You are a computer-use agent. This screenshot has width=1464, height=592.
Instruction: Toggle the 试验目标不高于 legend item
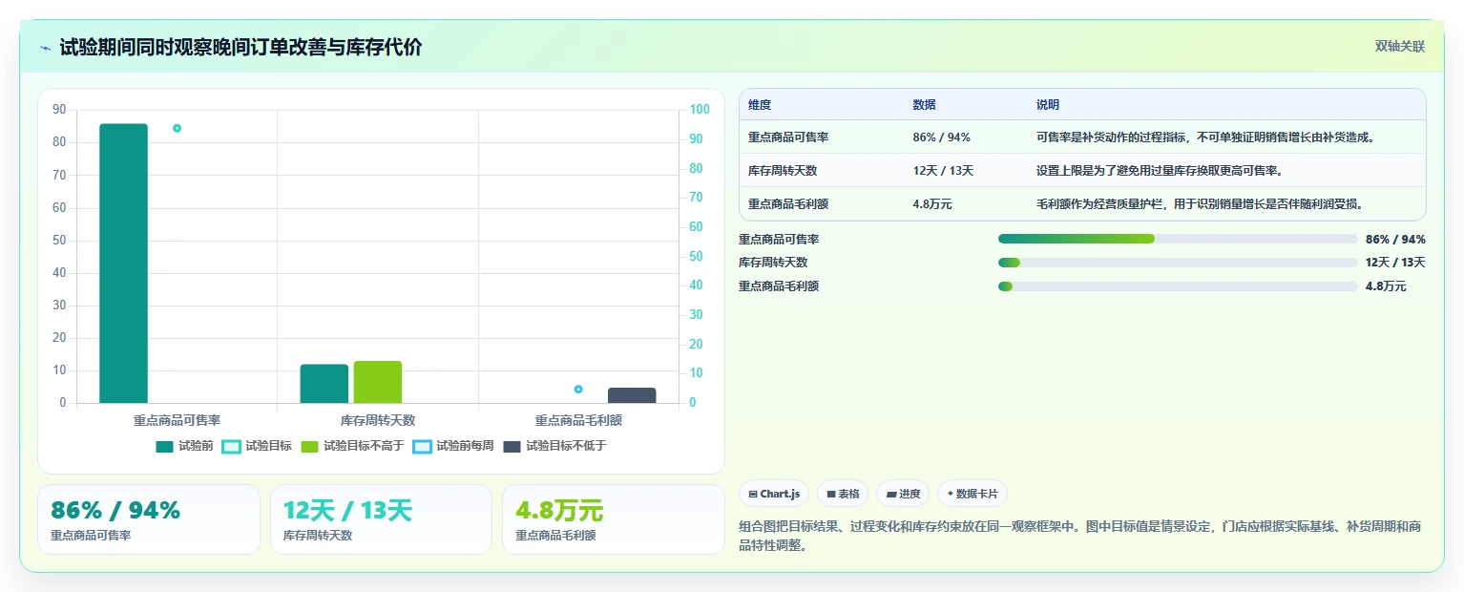[352, 446]
